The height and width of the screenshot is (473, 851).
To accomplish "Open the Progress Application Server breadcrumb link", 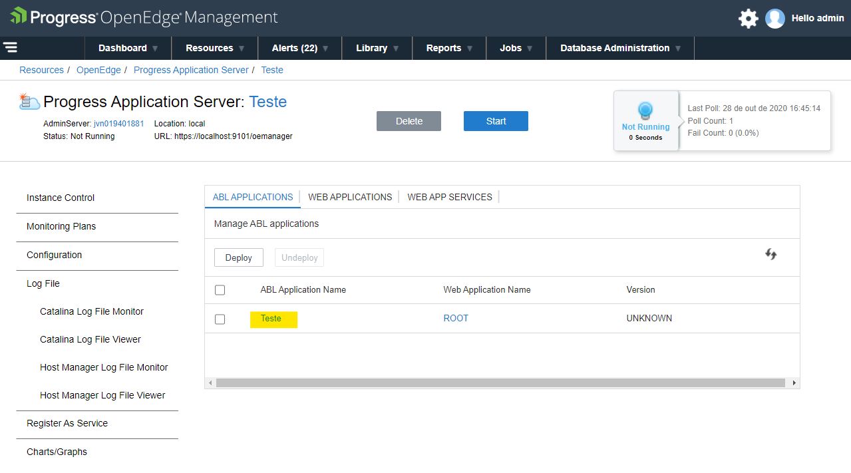I will click(191, 70).
